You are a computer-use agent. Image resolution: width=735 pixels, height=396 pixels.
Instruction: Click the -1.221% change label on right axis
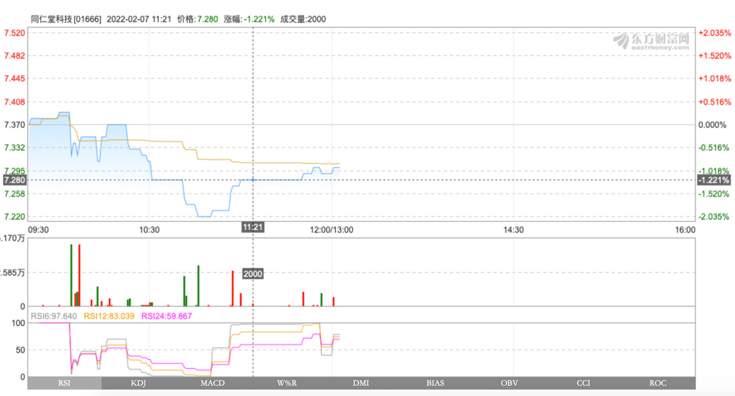click(x=714, y=180)
